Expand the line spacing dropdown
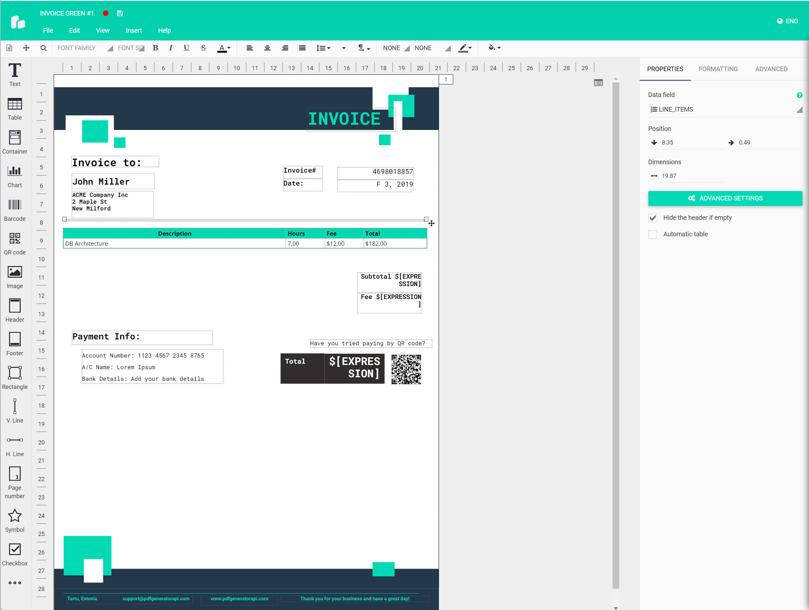The image size is (809, 610). (x=323, y=48)
